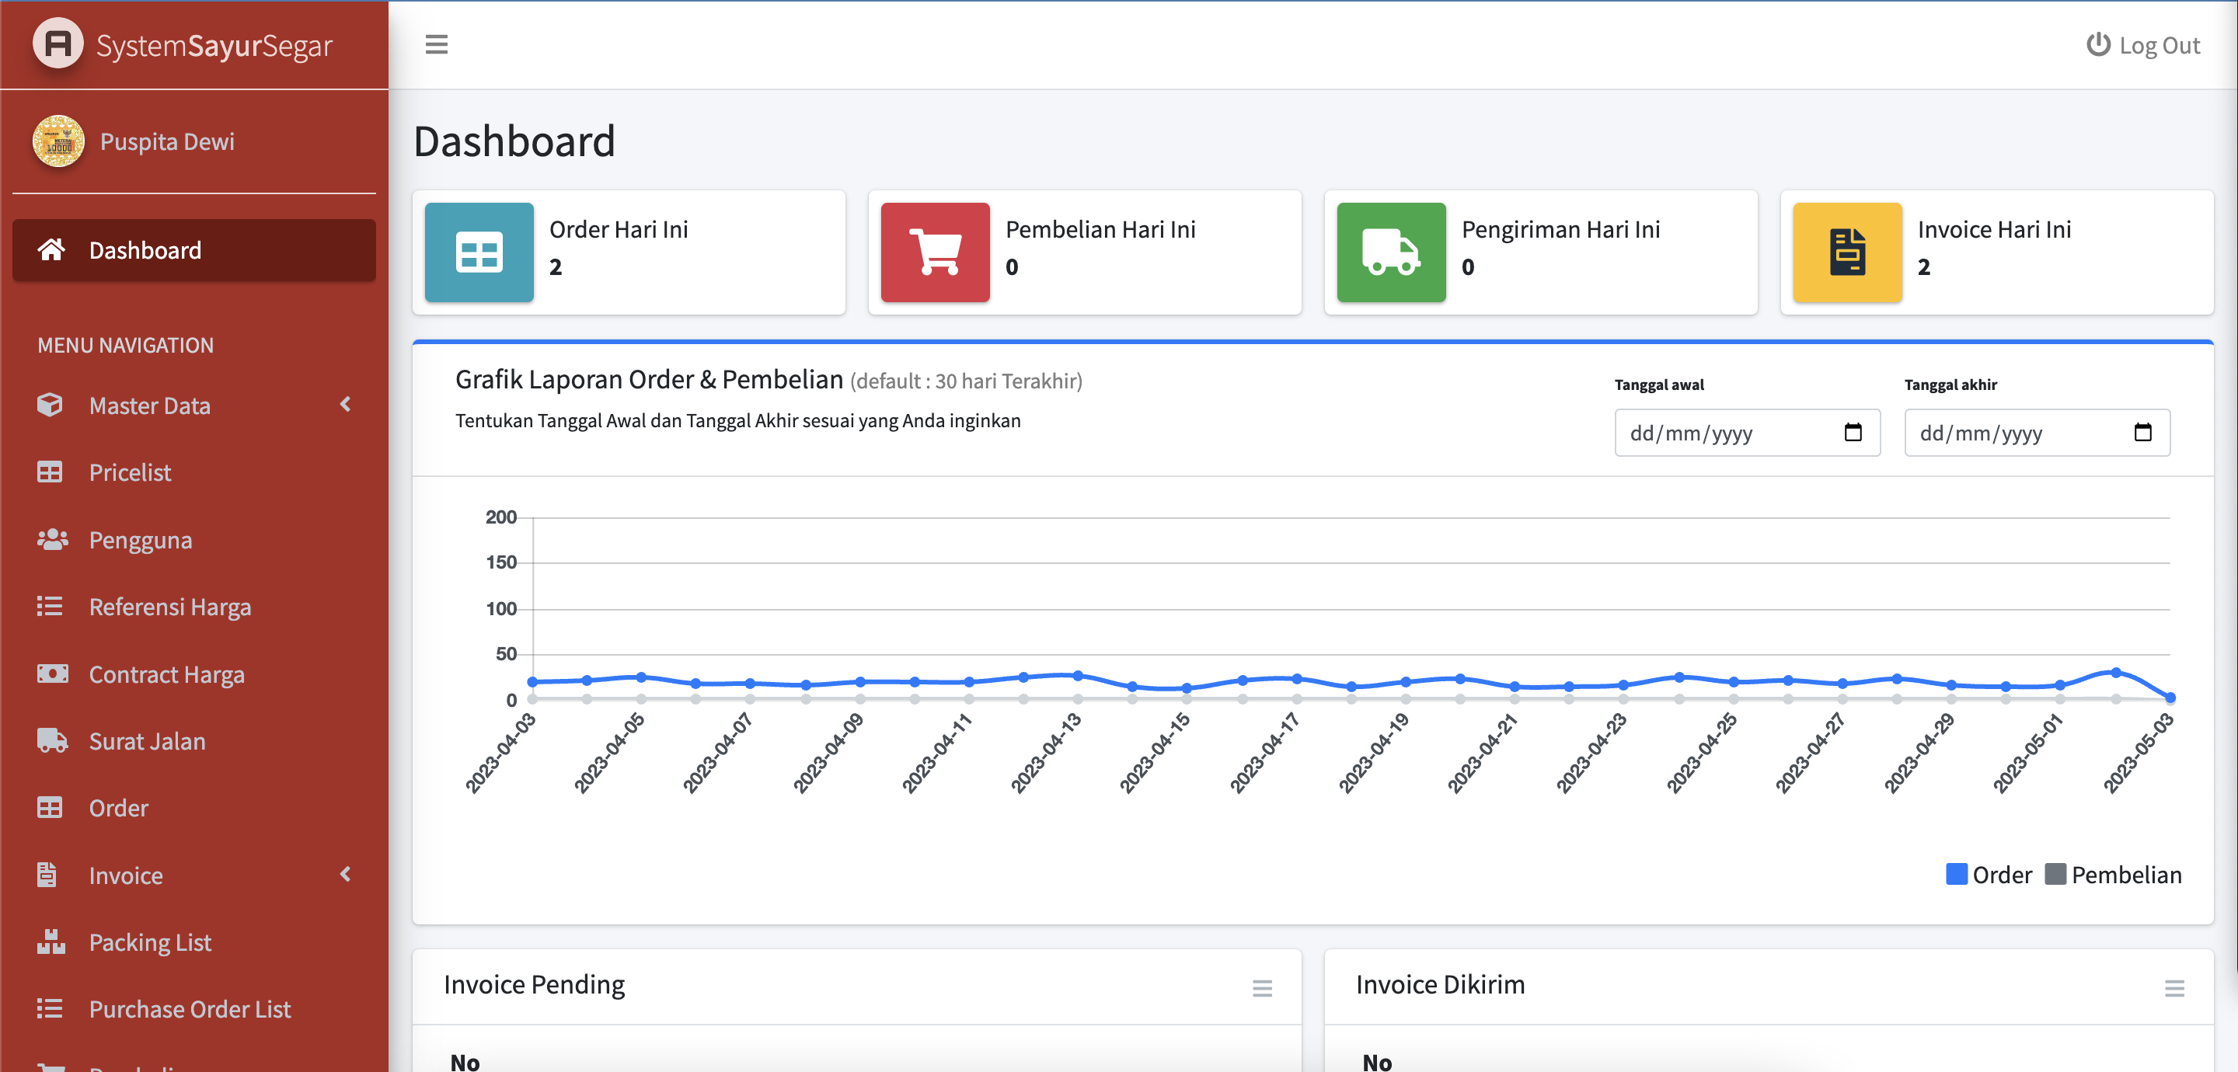Viewport: 2238px width, 1072px height.
Task: Open the Pricelist menu item
Action: pos(131,472)
